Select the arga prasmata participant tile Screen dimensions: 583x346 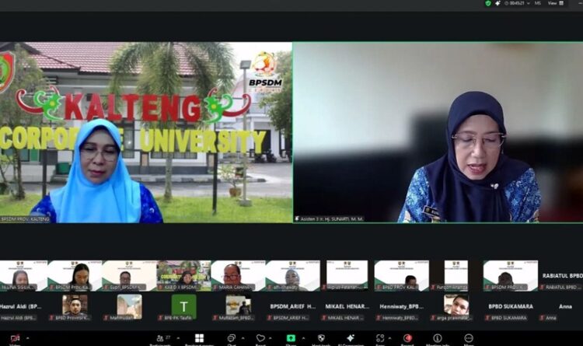(x=456, y=307)
